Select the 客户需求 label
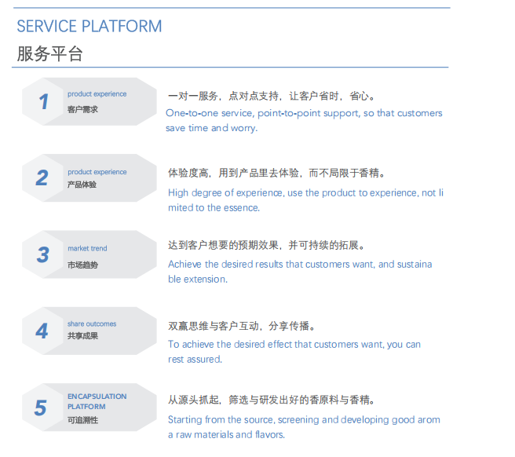The height and width of the screenshot is (457, 515). (82, 110)
